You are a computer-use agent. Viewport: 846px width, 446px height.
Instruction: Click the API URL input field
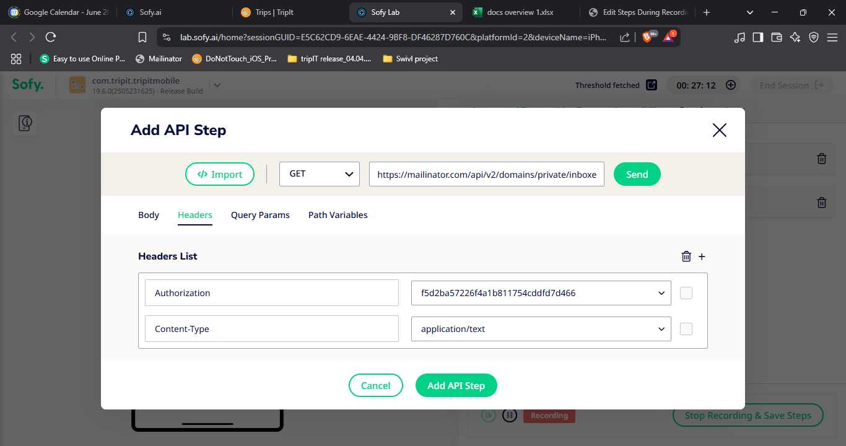click(487, 174)
